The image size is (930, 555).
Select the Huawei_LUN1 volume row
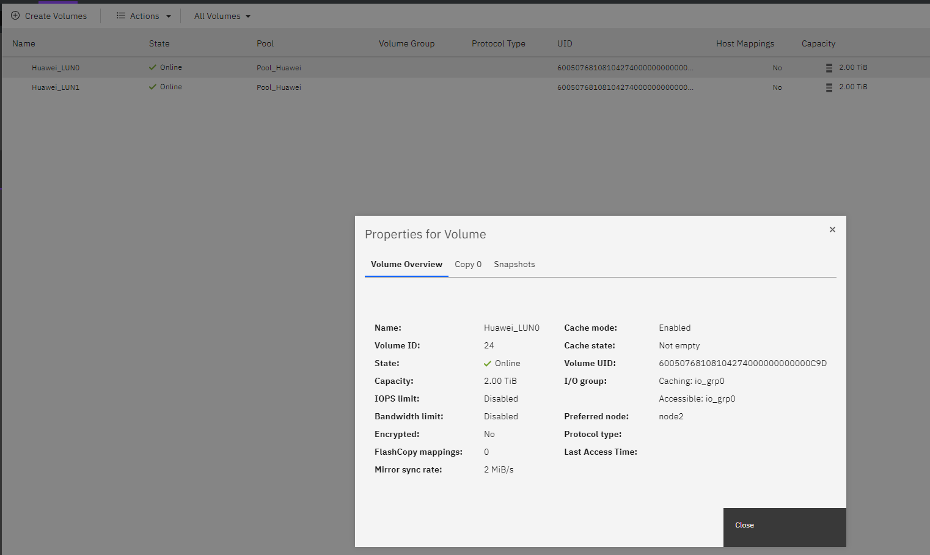[x=56, y=87]
